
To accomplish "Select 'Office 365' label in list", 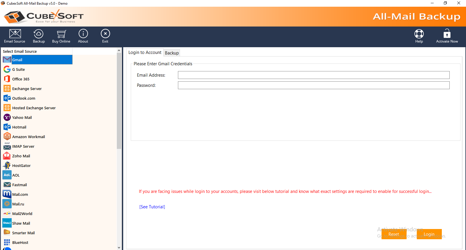I will 21,79.
